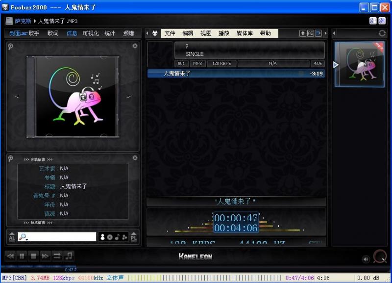The width and height of the screenshot is (392, 283).
Task: Click the refresh icon in right panel
Action: click(382, 33)
